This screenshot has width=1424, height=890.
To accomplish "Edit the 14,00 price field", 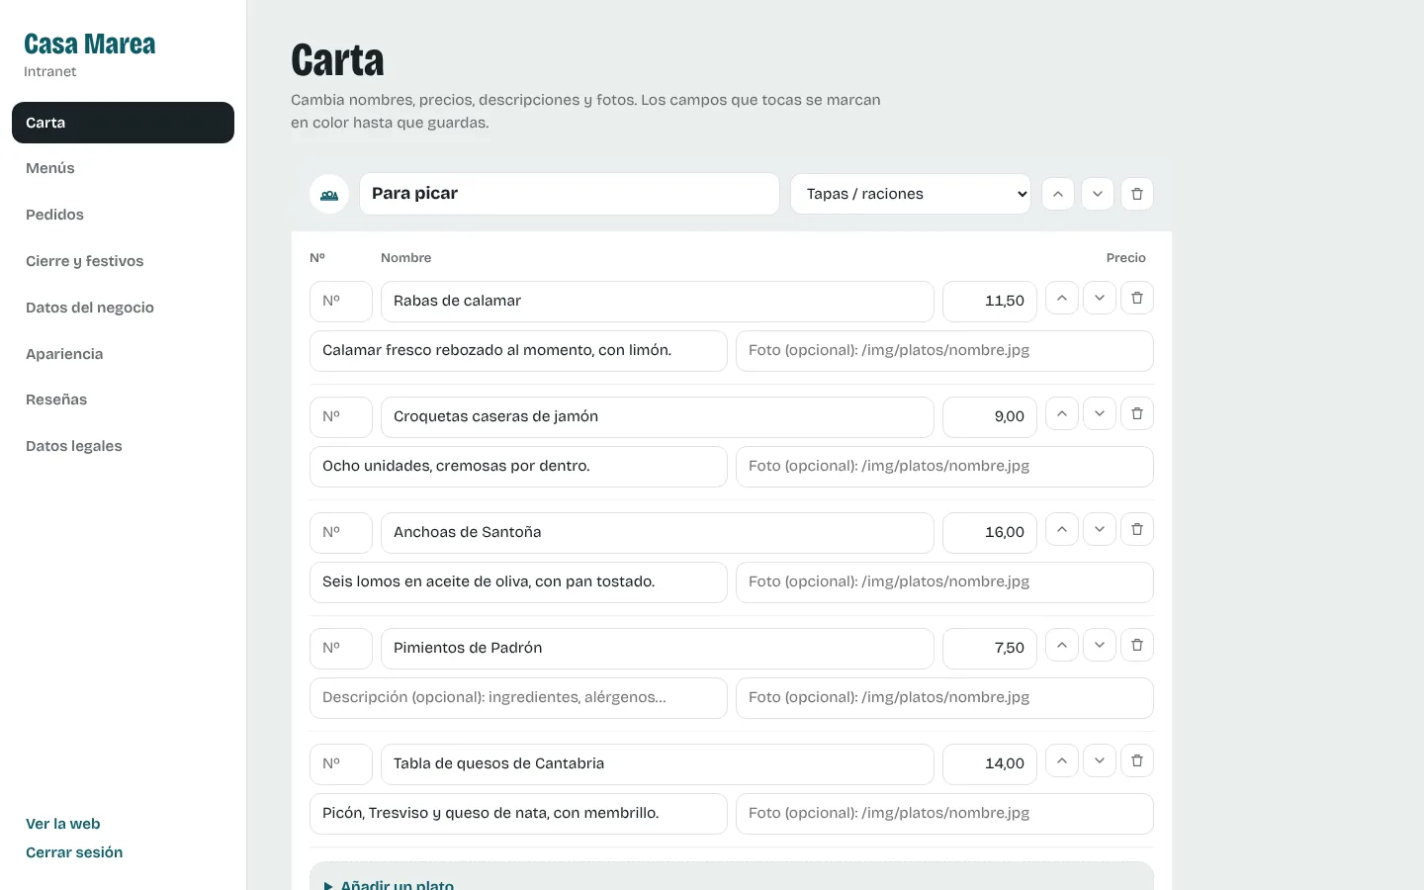I will [990, 764].
